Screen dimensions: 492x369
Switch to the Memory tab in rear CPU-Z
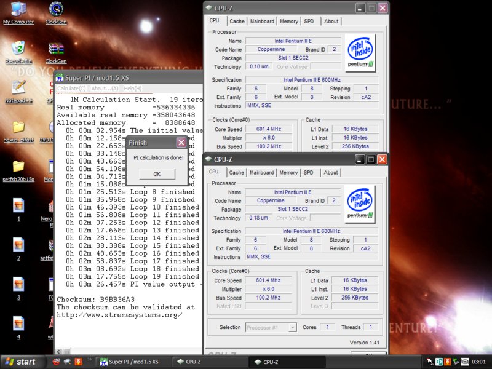289,21
